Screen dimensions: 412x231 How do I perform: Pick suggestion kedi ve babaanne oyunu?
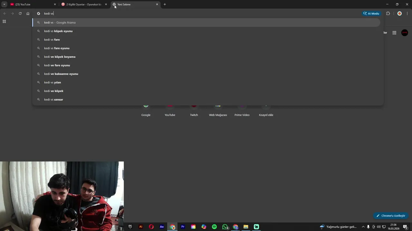point(206,74)
